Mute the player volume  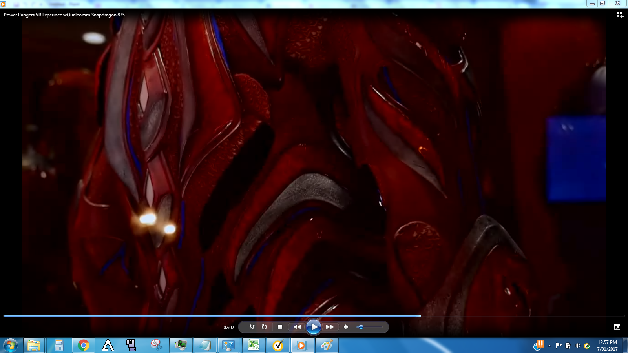[x=346, y=327]
